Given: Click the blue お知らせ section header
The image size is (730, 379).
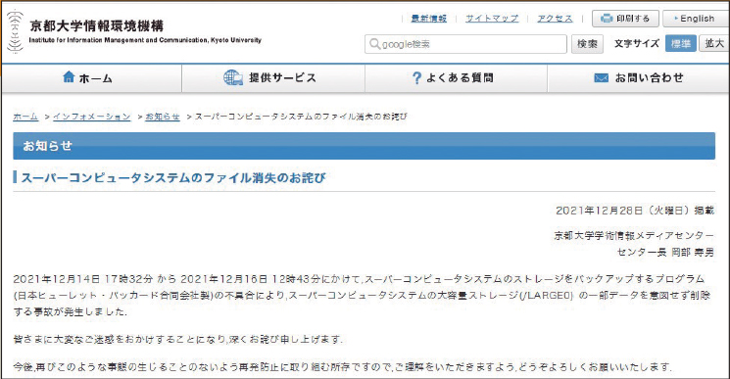Looking at the screenshot, I should 365,146.
